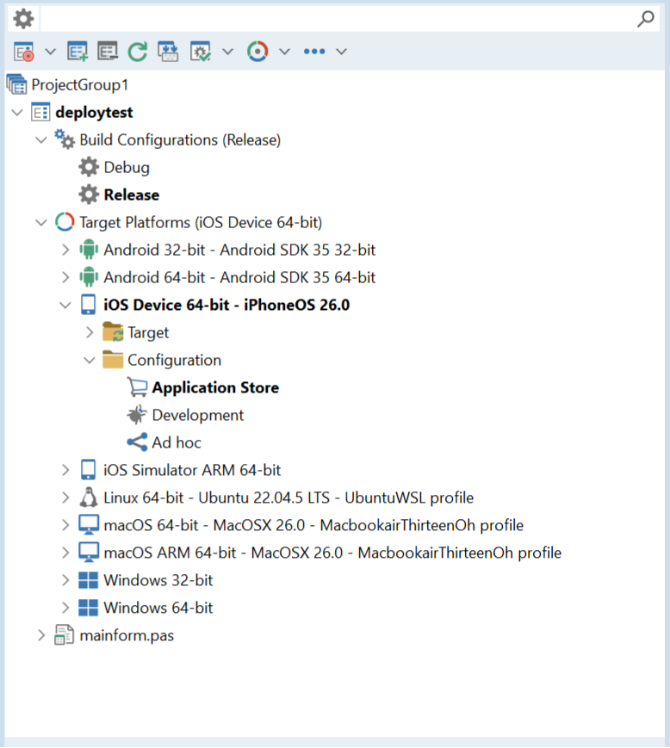Viewport: 670px width, 748px height.
Task: Select the deploytest project
Action: tap(94, 113)
